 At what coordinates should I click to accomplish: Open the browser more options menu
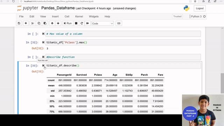(x=221, y=1)
